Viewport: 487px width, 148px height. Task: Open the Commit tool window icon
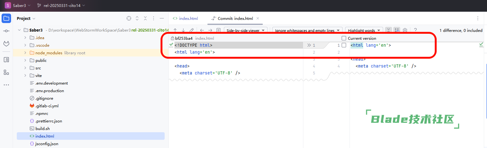coord(6,31)
